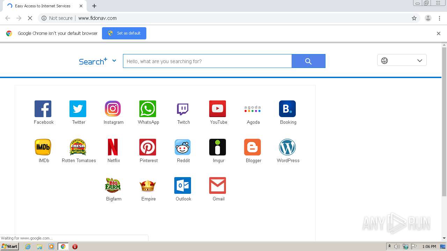The width and height of the screenshot is (447, 251).
Task: Open Windows Explorer folder on the taskbar
Action: pyautogui.click(x=39, y=246)
